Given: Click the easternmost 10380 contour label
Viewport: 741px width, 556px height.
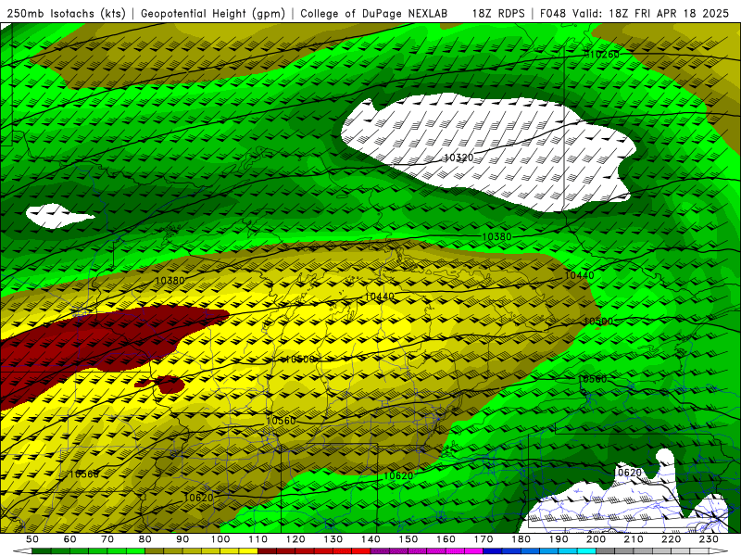Looking at the screenshot, I should (x=496, y=237).
